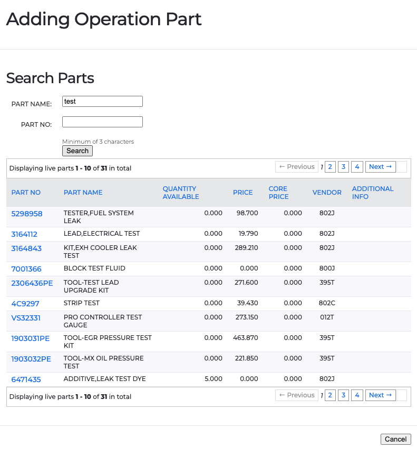Viewport: 417px width, 450px height.
Task: Open part 4C9297 strip test
Action: coord(25,304)
